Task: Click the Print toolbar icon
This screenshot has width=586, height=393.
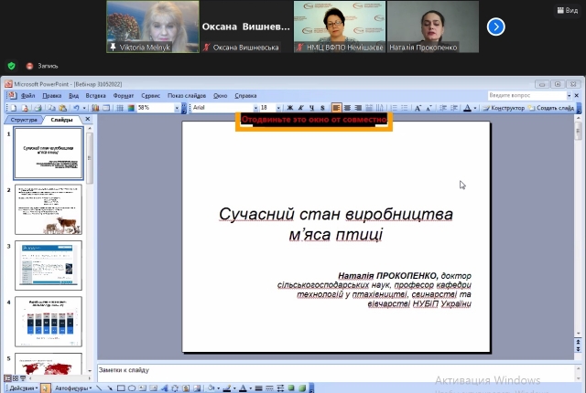Action: tap(38, 108)
